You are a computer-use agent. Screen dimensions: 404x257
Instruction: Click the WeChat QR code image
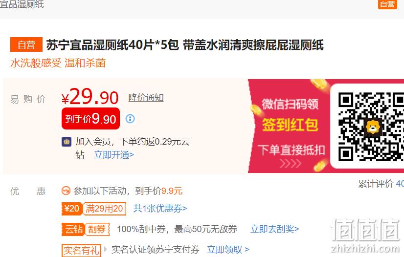coord(371,127)
